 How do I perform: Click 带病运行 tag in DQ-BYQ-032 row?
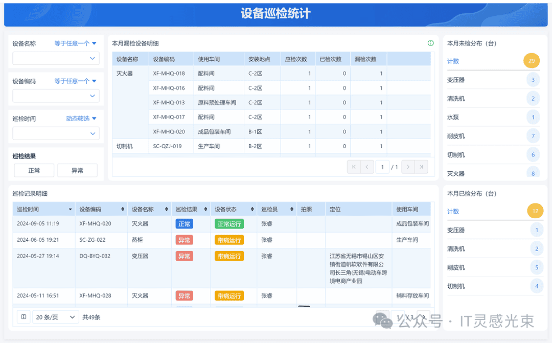[229, 256]
